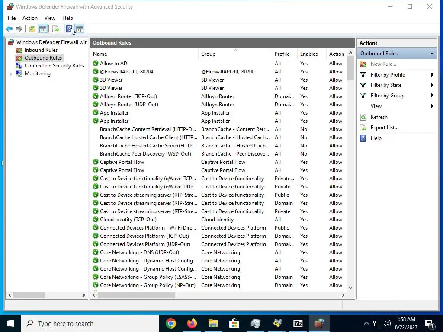Select the root Windows Defender Firewall node
443x332 pixels.
[52, 42]
